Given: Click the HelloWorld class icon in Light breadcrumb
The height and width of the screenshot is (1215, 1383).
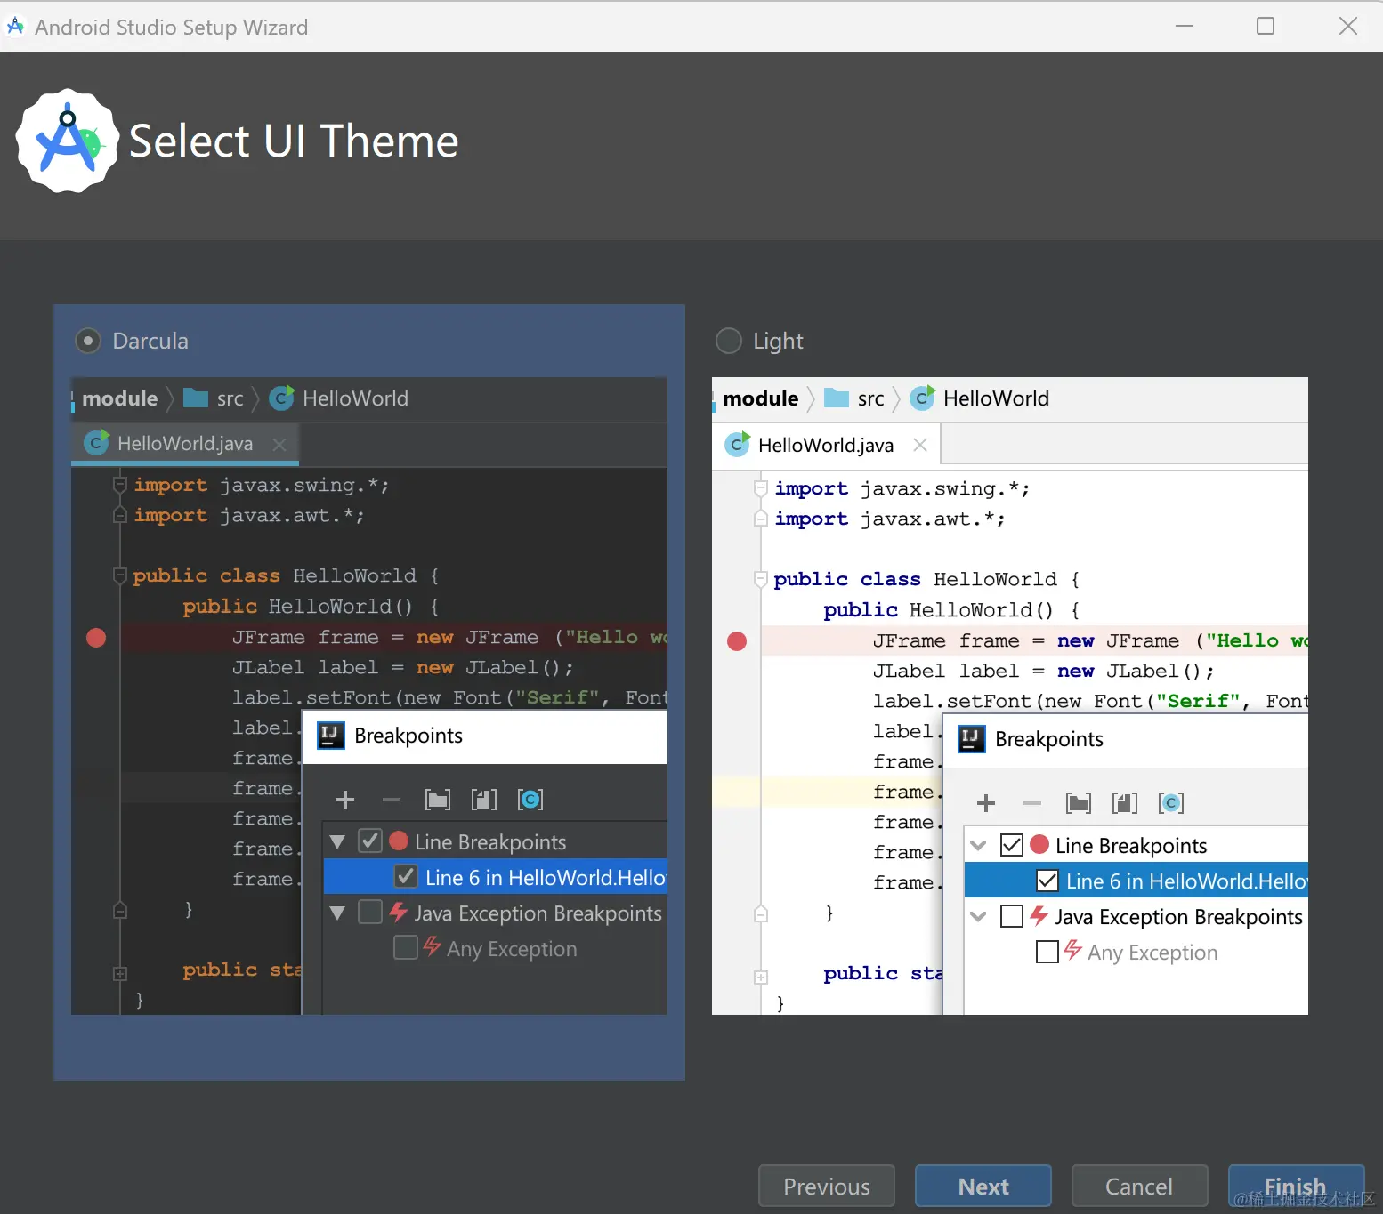Looking at the screenshot, I should (922, 398).
